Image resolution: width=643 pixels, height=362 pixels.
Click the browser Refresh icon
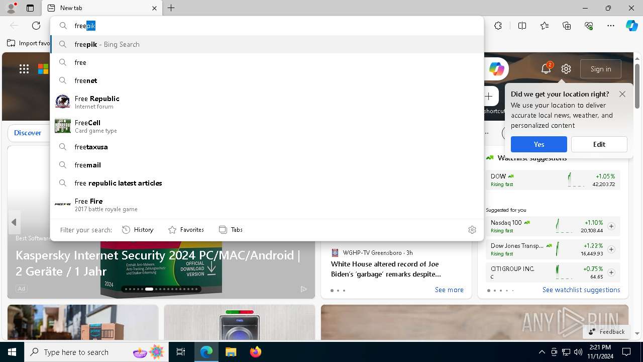36,26
